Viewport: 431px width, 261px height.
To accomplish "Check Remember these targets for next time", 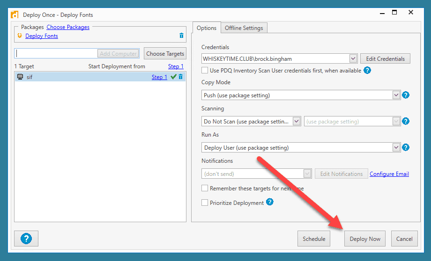I will [205, 188].
